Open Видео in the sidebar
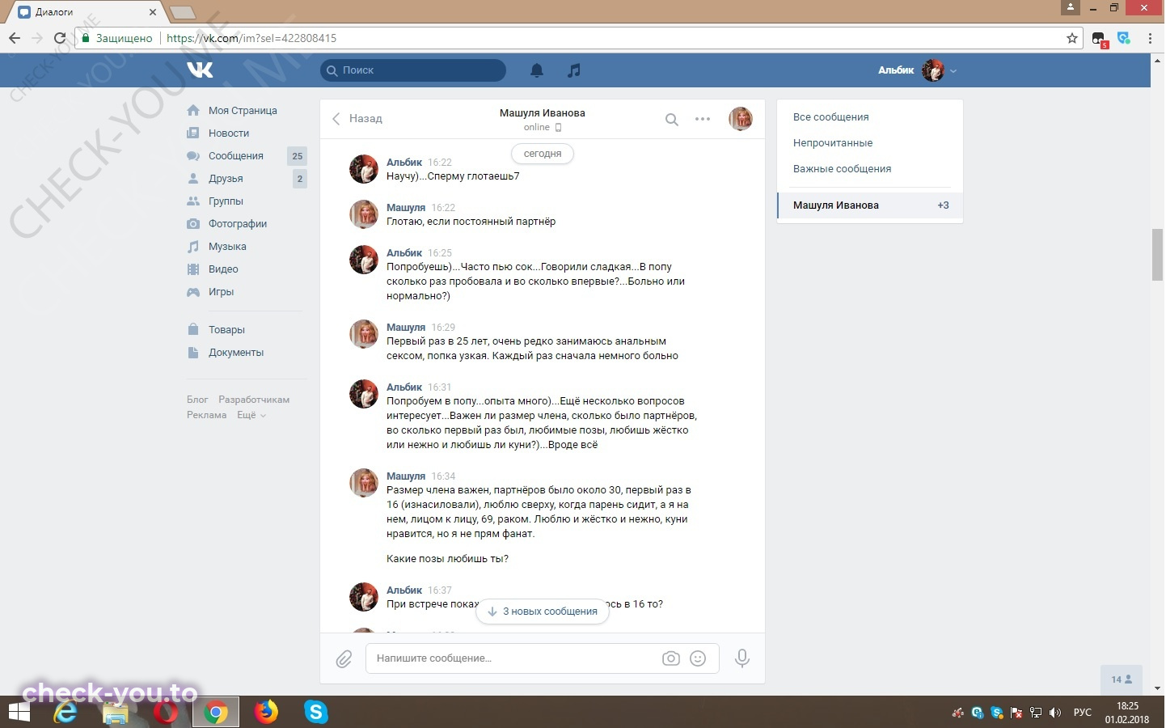The image size is (1166, 728). pos(223,269)
